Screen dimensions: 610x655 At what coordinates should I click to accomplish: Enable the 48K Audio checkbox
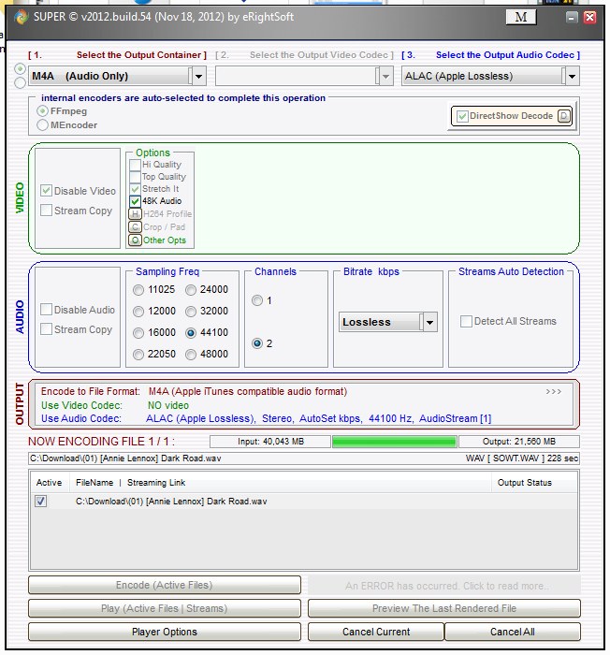(x=136, y=201)
